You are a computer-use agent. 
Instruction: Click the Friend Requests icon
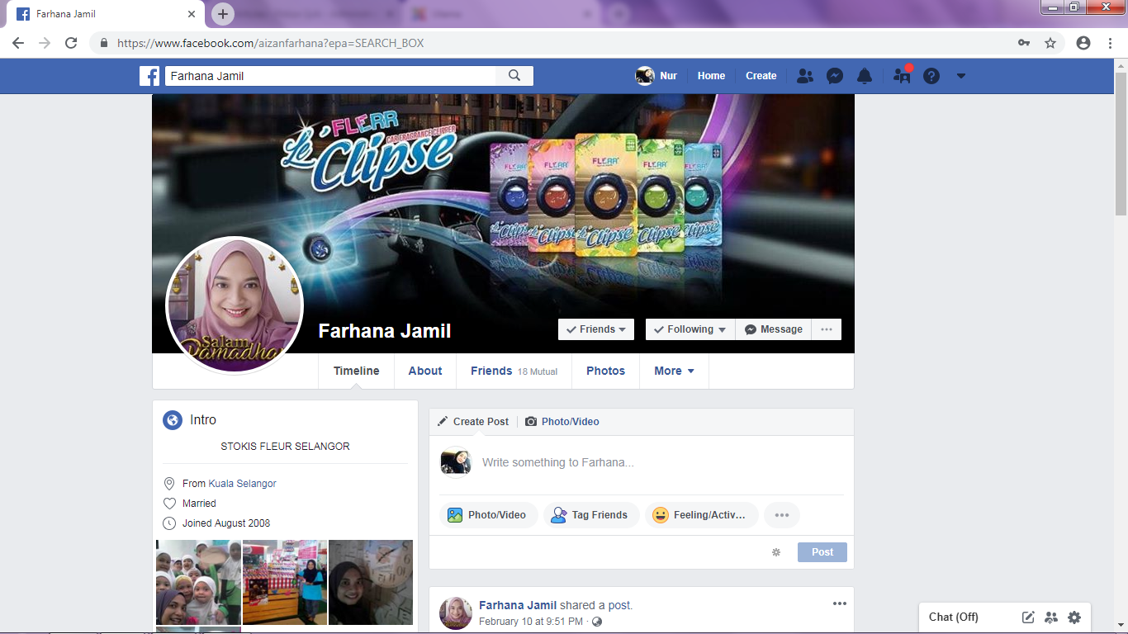point(805,76)
